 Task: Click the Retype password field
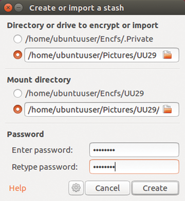coord(134,167)
